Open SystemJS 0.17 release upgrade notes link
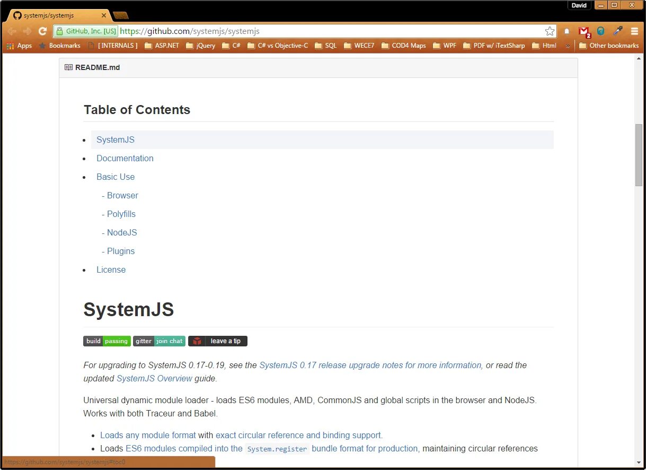Image resolution: width=646 pixels, height=470 pixels. coord(370,365)
